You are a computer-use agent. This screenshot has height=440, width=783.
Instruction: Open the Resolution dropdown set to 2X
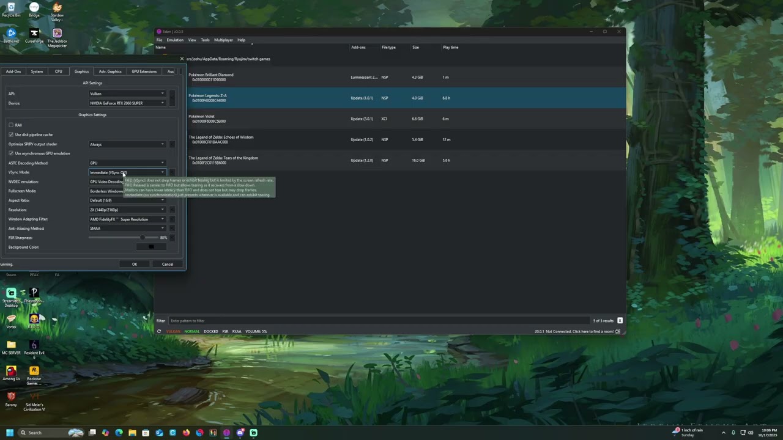tap(127, 210)
